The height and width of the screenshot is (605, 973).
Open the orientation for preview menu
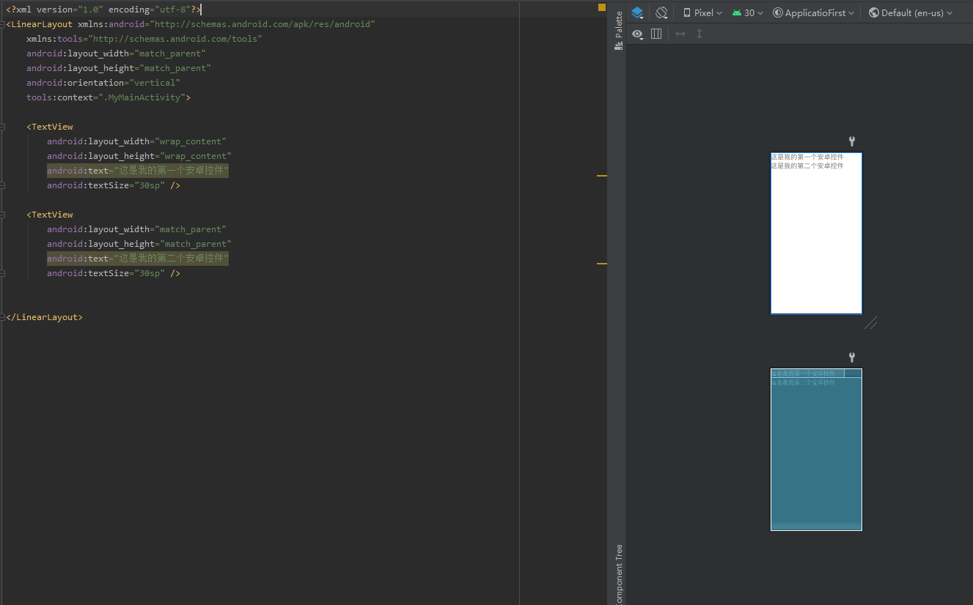661,12
